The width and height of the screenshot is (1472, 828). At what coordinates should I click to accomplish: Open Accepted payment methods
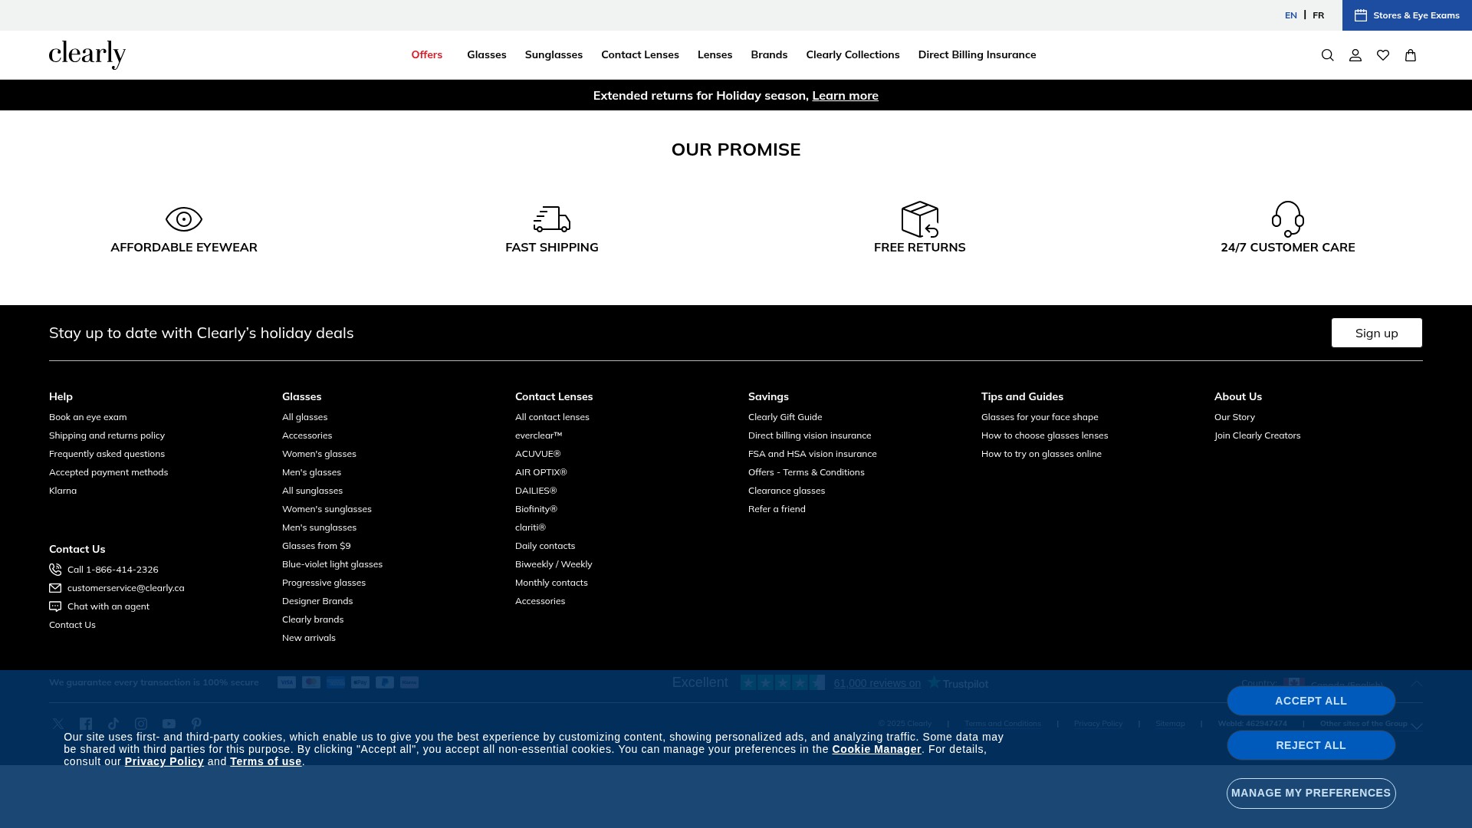point(108,472)
